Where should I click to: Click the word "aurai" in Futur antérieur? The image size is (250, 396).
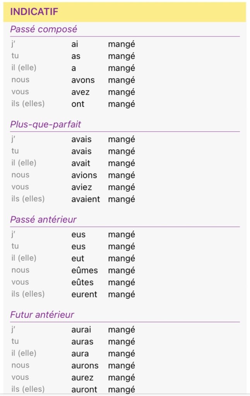tap(81, 330)
